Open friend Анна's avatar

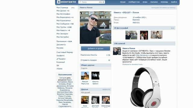point(85,100)
